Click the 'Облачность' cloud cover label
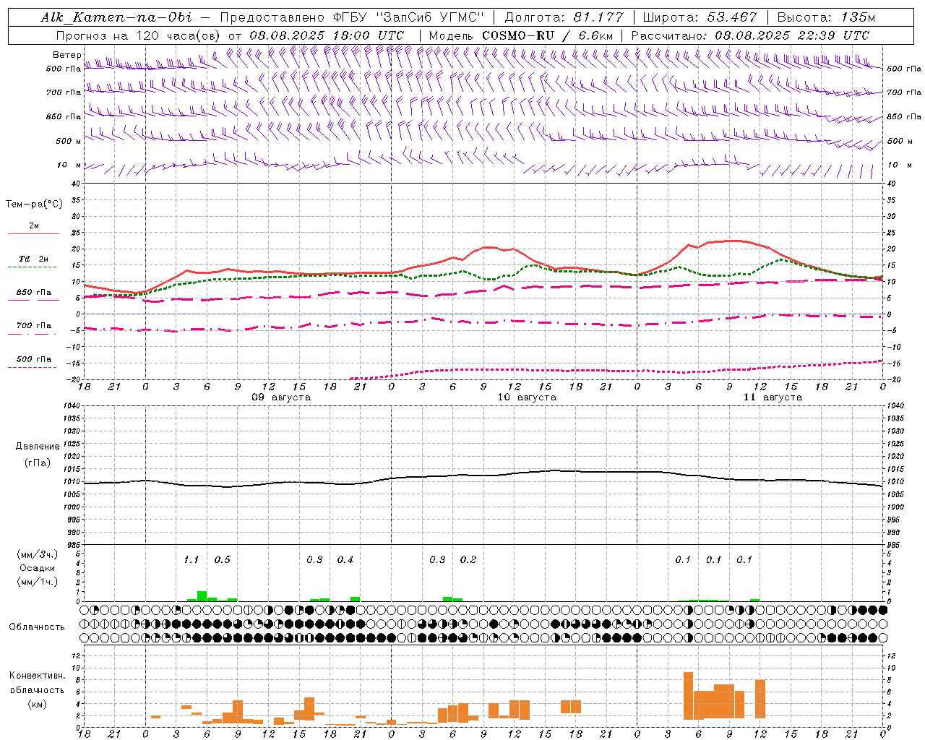925x740 pixels. click(37, 627)
